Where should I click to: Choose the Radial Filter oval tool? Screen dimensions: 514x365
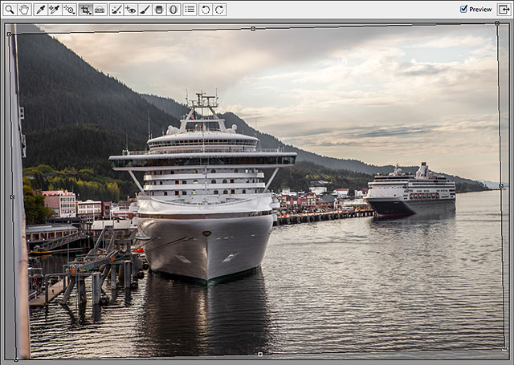point(173,10)
